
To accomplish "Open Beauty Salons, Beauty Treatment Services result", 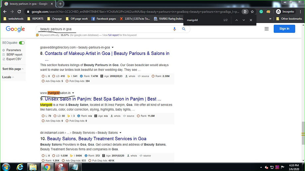I will (97, 139).
